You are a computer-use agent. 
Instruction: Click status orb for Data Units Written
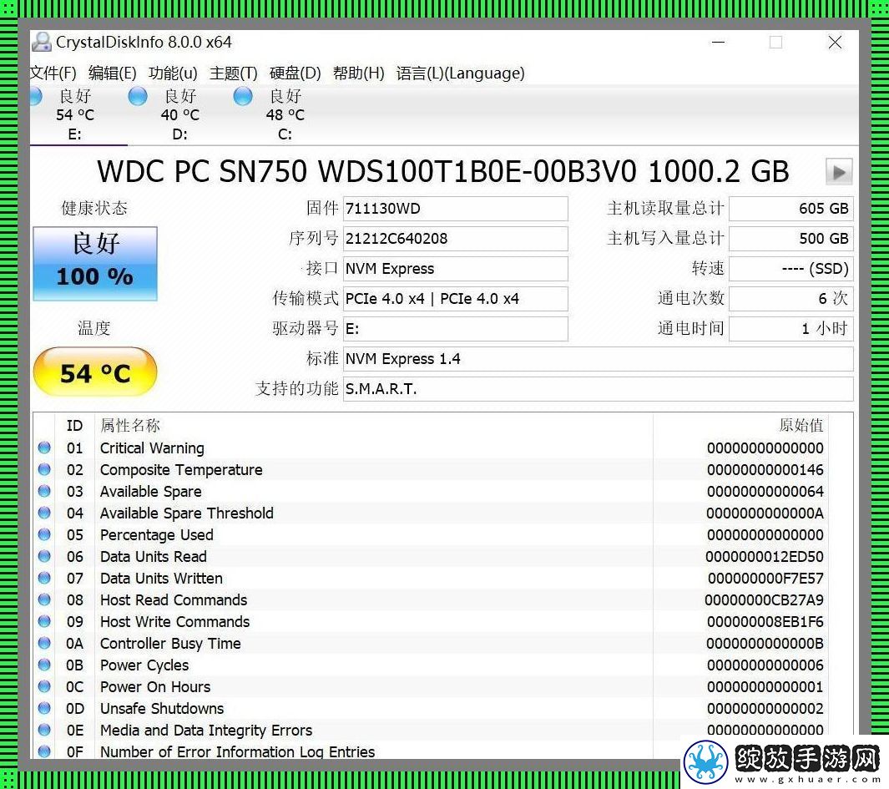[44, 578]
